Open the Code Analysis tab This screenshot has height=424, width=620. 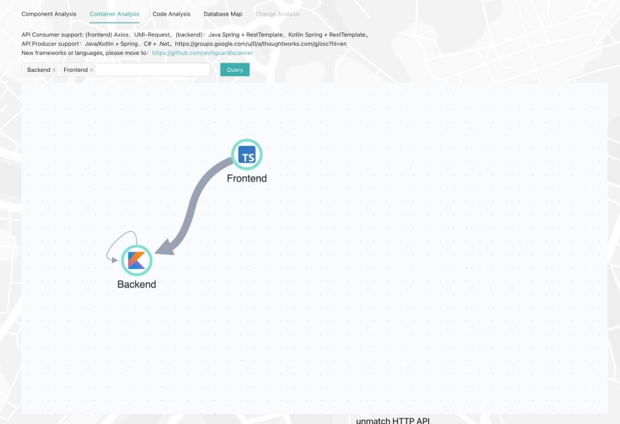click(171, 14)
